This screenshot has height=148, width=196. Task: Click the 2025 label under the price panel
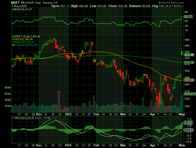click(68, 114)
